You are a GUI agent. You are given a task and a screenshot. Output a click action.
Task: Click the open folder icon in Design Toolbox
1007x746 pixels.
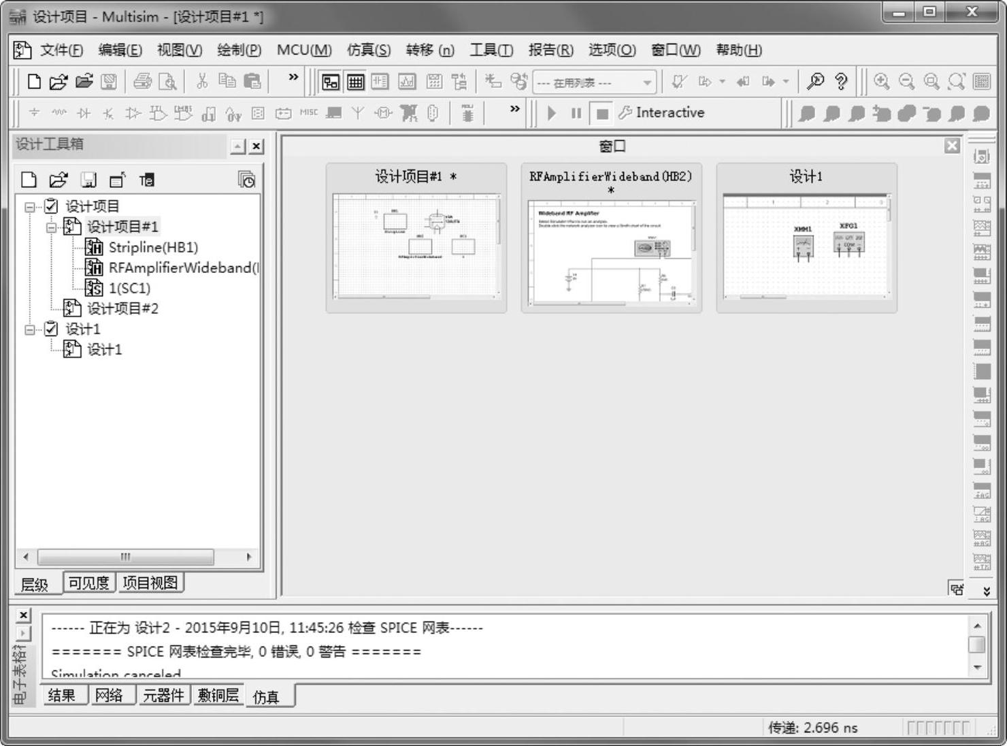[x=59, y=180]
